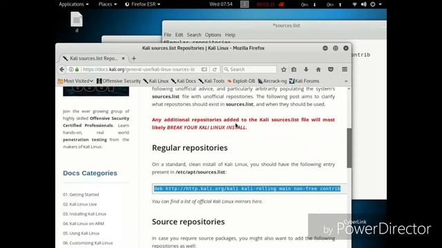Click the Firefox Search input field
442x248 pixels.
(x=249, y=70)
